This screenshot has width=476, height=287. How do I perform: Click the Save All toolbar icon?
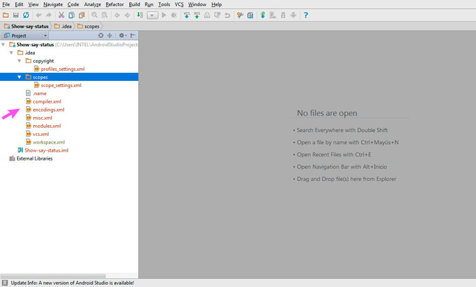click(x=15, y=15)
